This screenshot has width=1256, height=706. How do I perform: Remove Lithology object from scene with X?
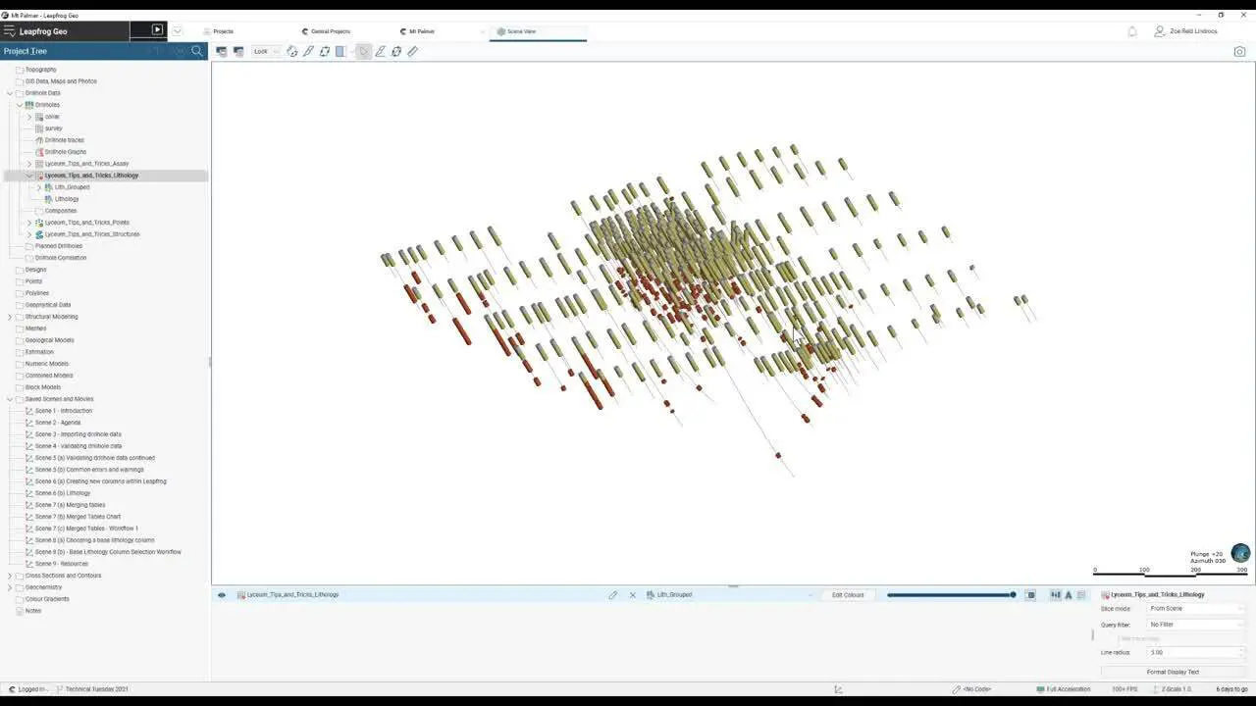click(633, 595)
